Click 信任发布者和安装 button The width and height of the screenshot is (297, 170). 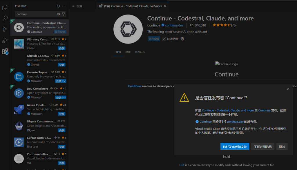click(x=235, y=147)
